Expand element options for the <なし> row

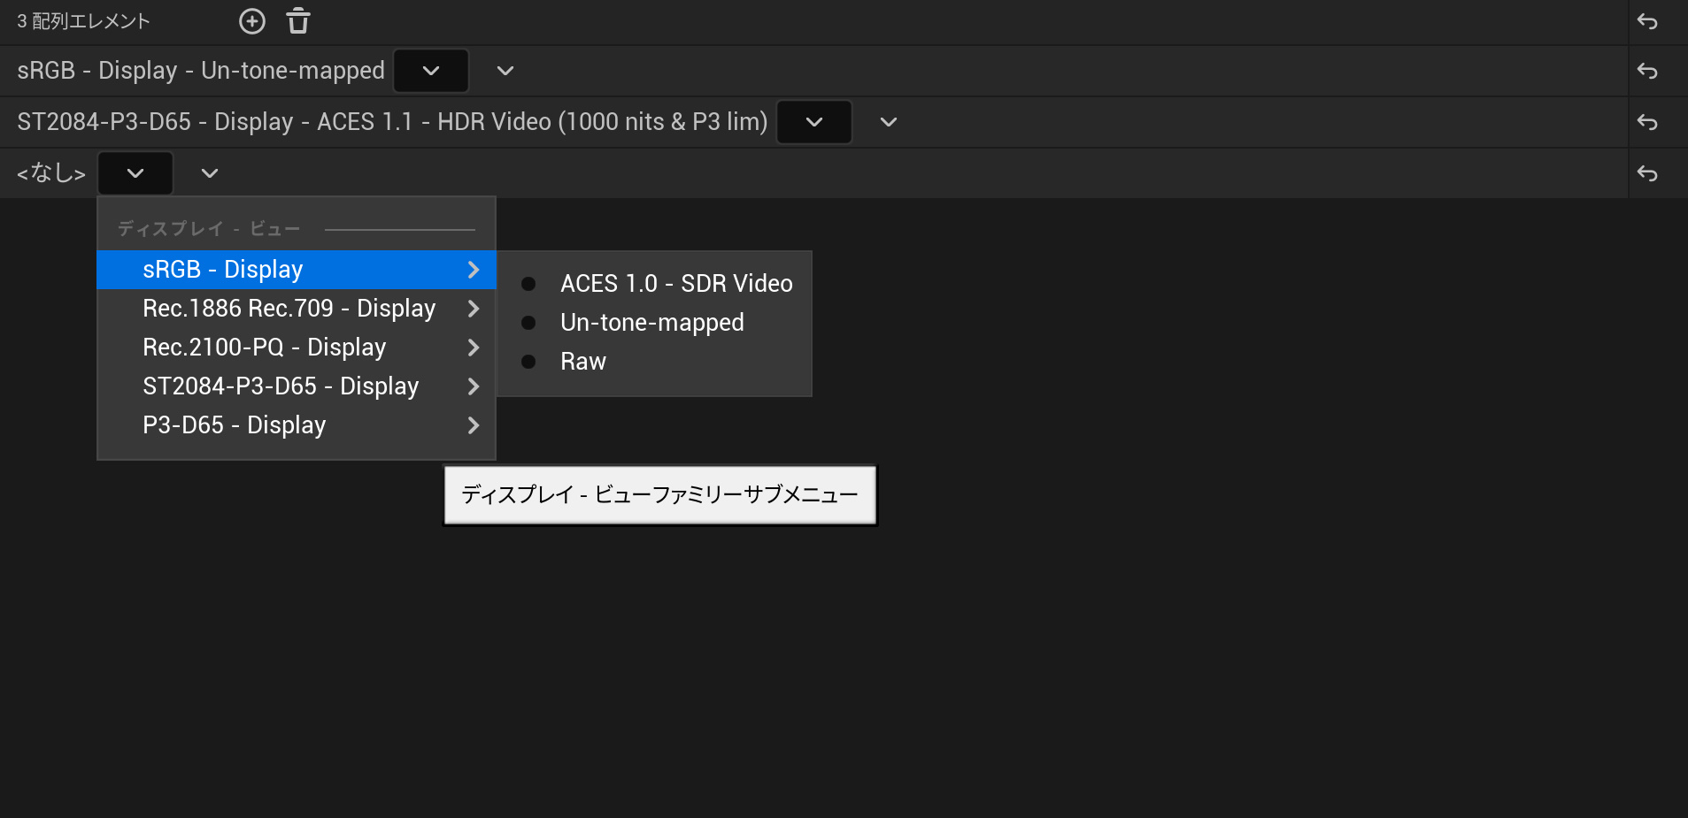pos(210,173)
